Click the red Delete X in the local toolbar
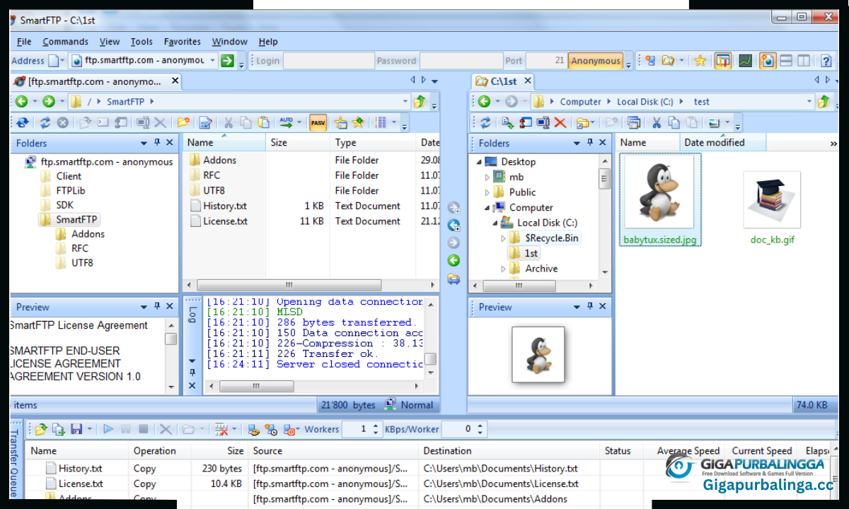 click(560, 123)
